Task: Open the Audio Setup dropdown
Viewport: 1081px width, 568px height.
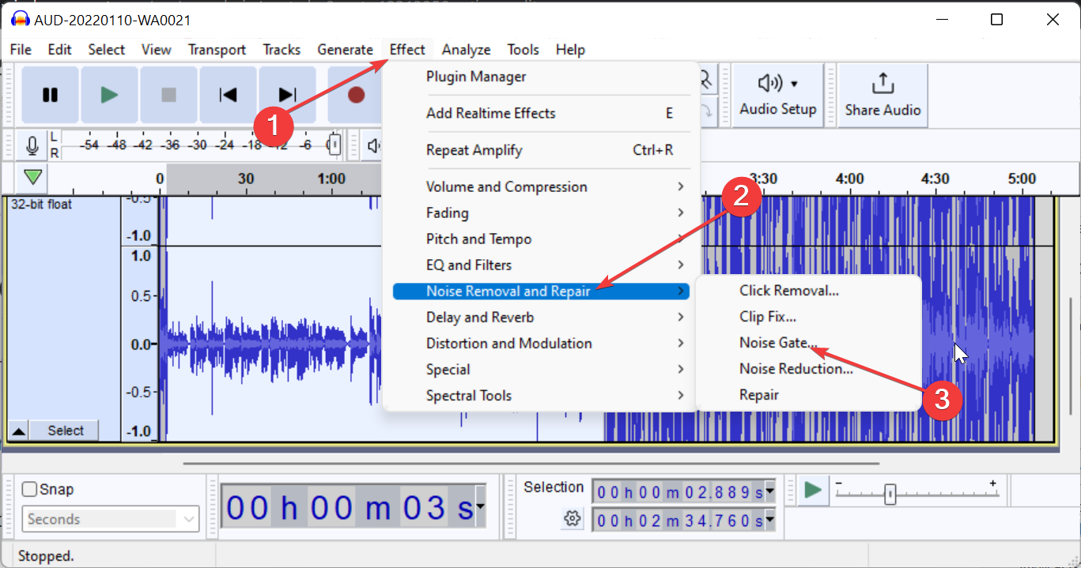Action: click(x=777, y=94)
